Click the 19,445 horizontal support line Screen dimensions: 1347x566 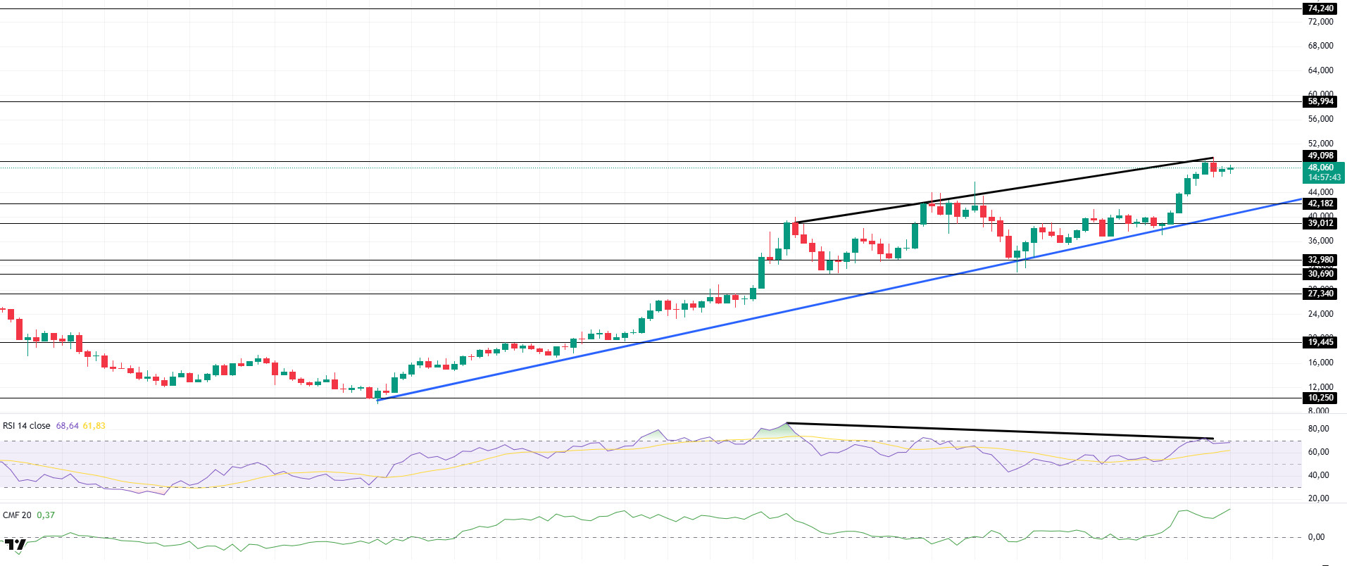(651, 342)
